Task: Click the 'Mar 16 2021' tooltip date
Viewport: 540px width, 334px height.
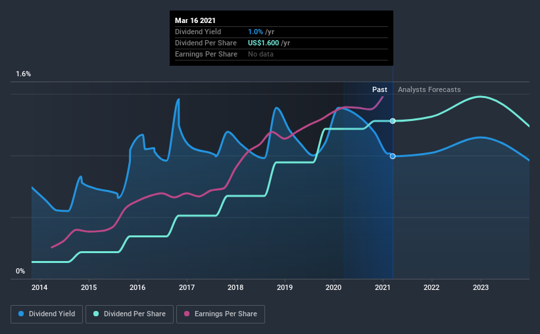Action: pyautogui.click(x=195, y=20)
